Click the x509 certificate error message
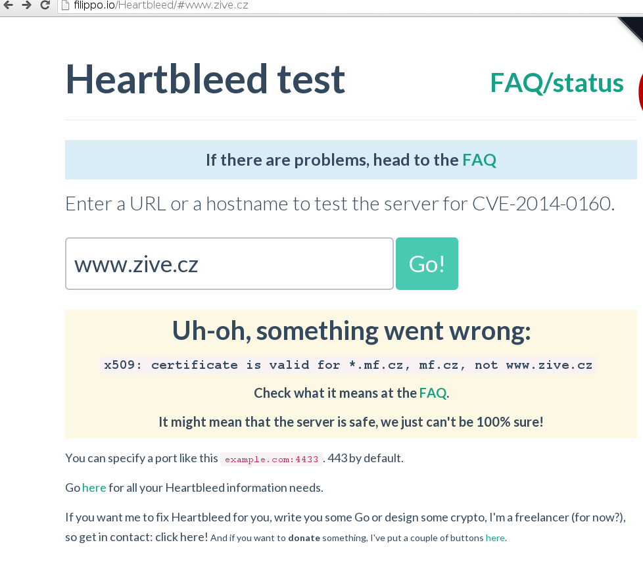643x572 pixels. [348, 366]
